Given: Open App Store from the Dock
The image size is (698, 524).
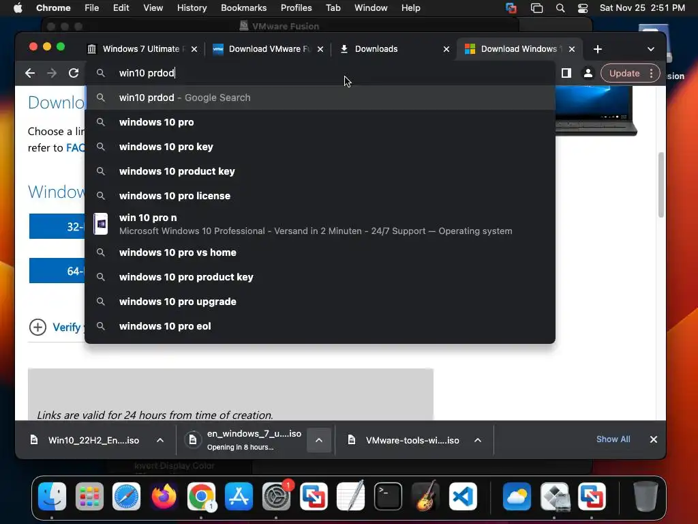Looking at the screenshot, I should coord(239,496).
